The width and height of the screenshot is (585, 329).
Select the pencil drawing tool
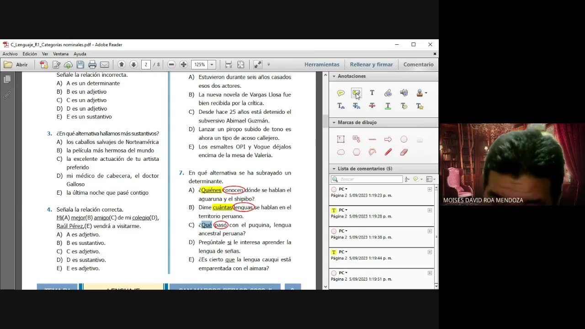point(388,152)
